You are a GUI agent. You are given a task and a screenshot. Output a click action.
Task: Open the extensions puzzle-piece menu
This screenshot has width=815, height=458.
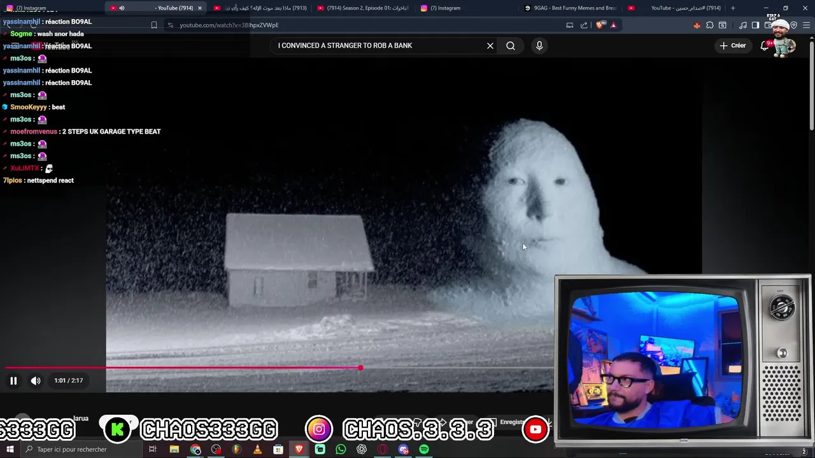[710, 25]
